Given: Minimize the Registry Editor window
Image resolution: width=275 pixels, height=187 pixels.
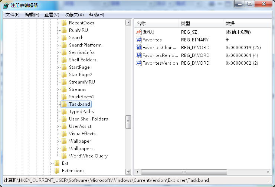Looking at the screenshot, I should [240, 4].
